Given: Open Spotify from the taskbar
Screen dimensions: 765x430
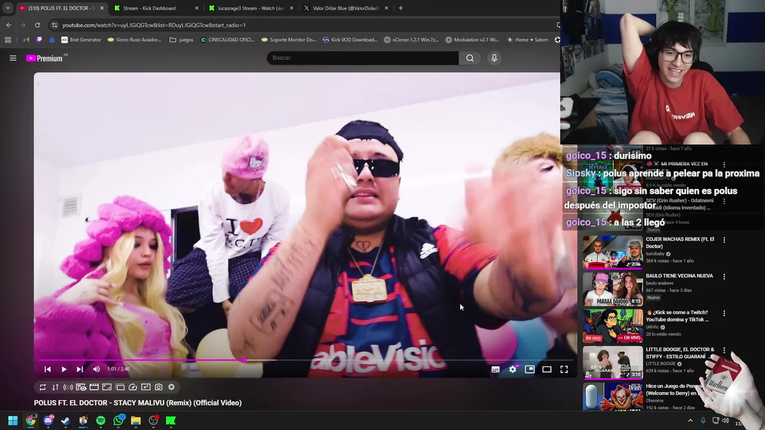Looking at the screenshot, I should pos(100,420).
